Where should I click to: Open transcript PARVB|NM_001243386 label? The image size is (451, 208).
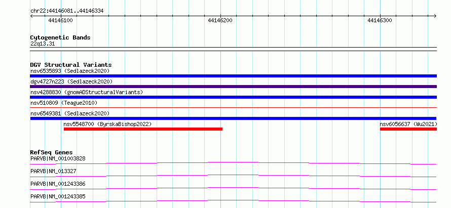[x=58, y=184]
